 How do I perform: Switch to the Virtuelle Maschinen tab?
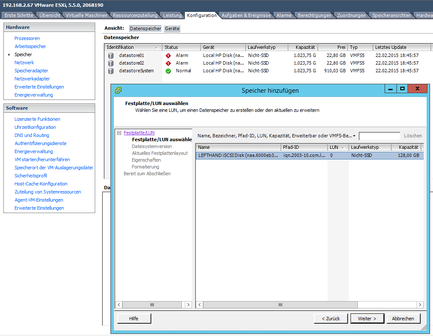click(87, 15)
